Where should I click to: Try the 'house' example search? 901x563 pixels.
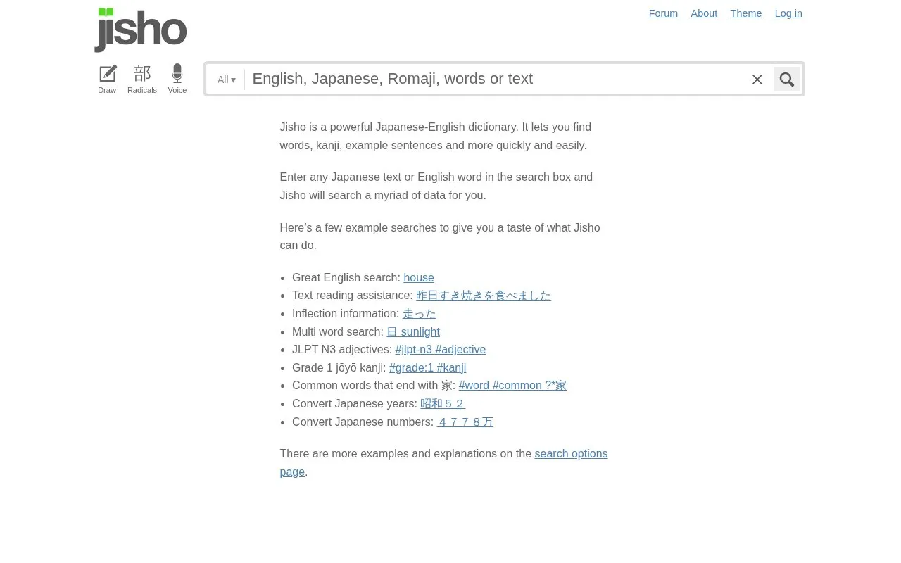click(419, 277)
